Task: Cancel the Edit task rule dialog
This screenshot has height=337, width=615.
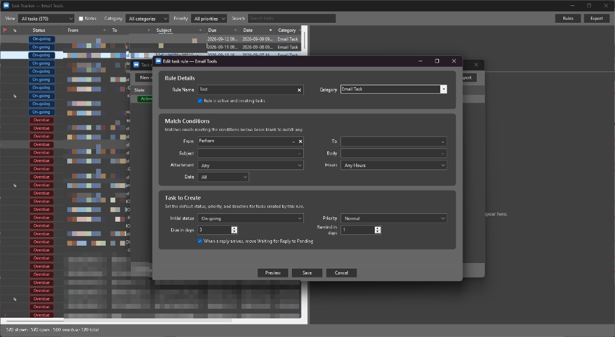Action: pyautogui.click(x=341, y=273)
